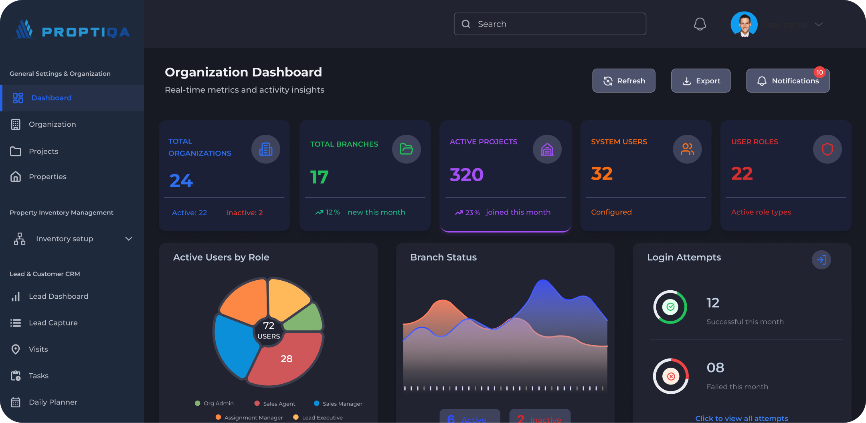Click the 72 USERS pie center
The image size is (866, 423).
(x=269, y=331)
